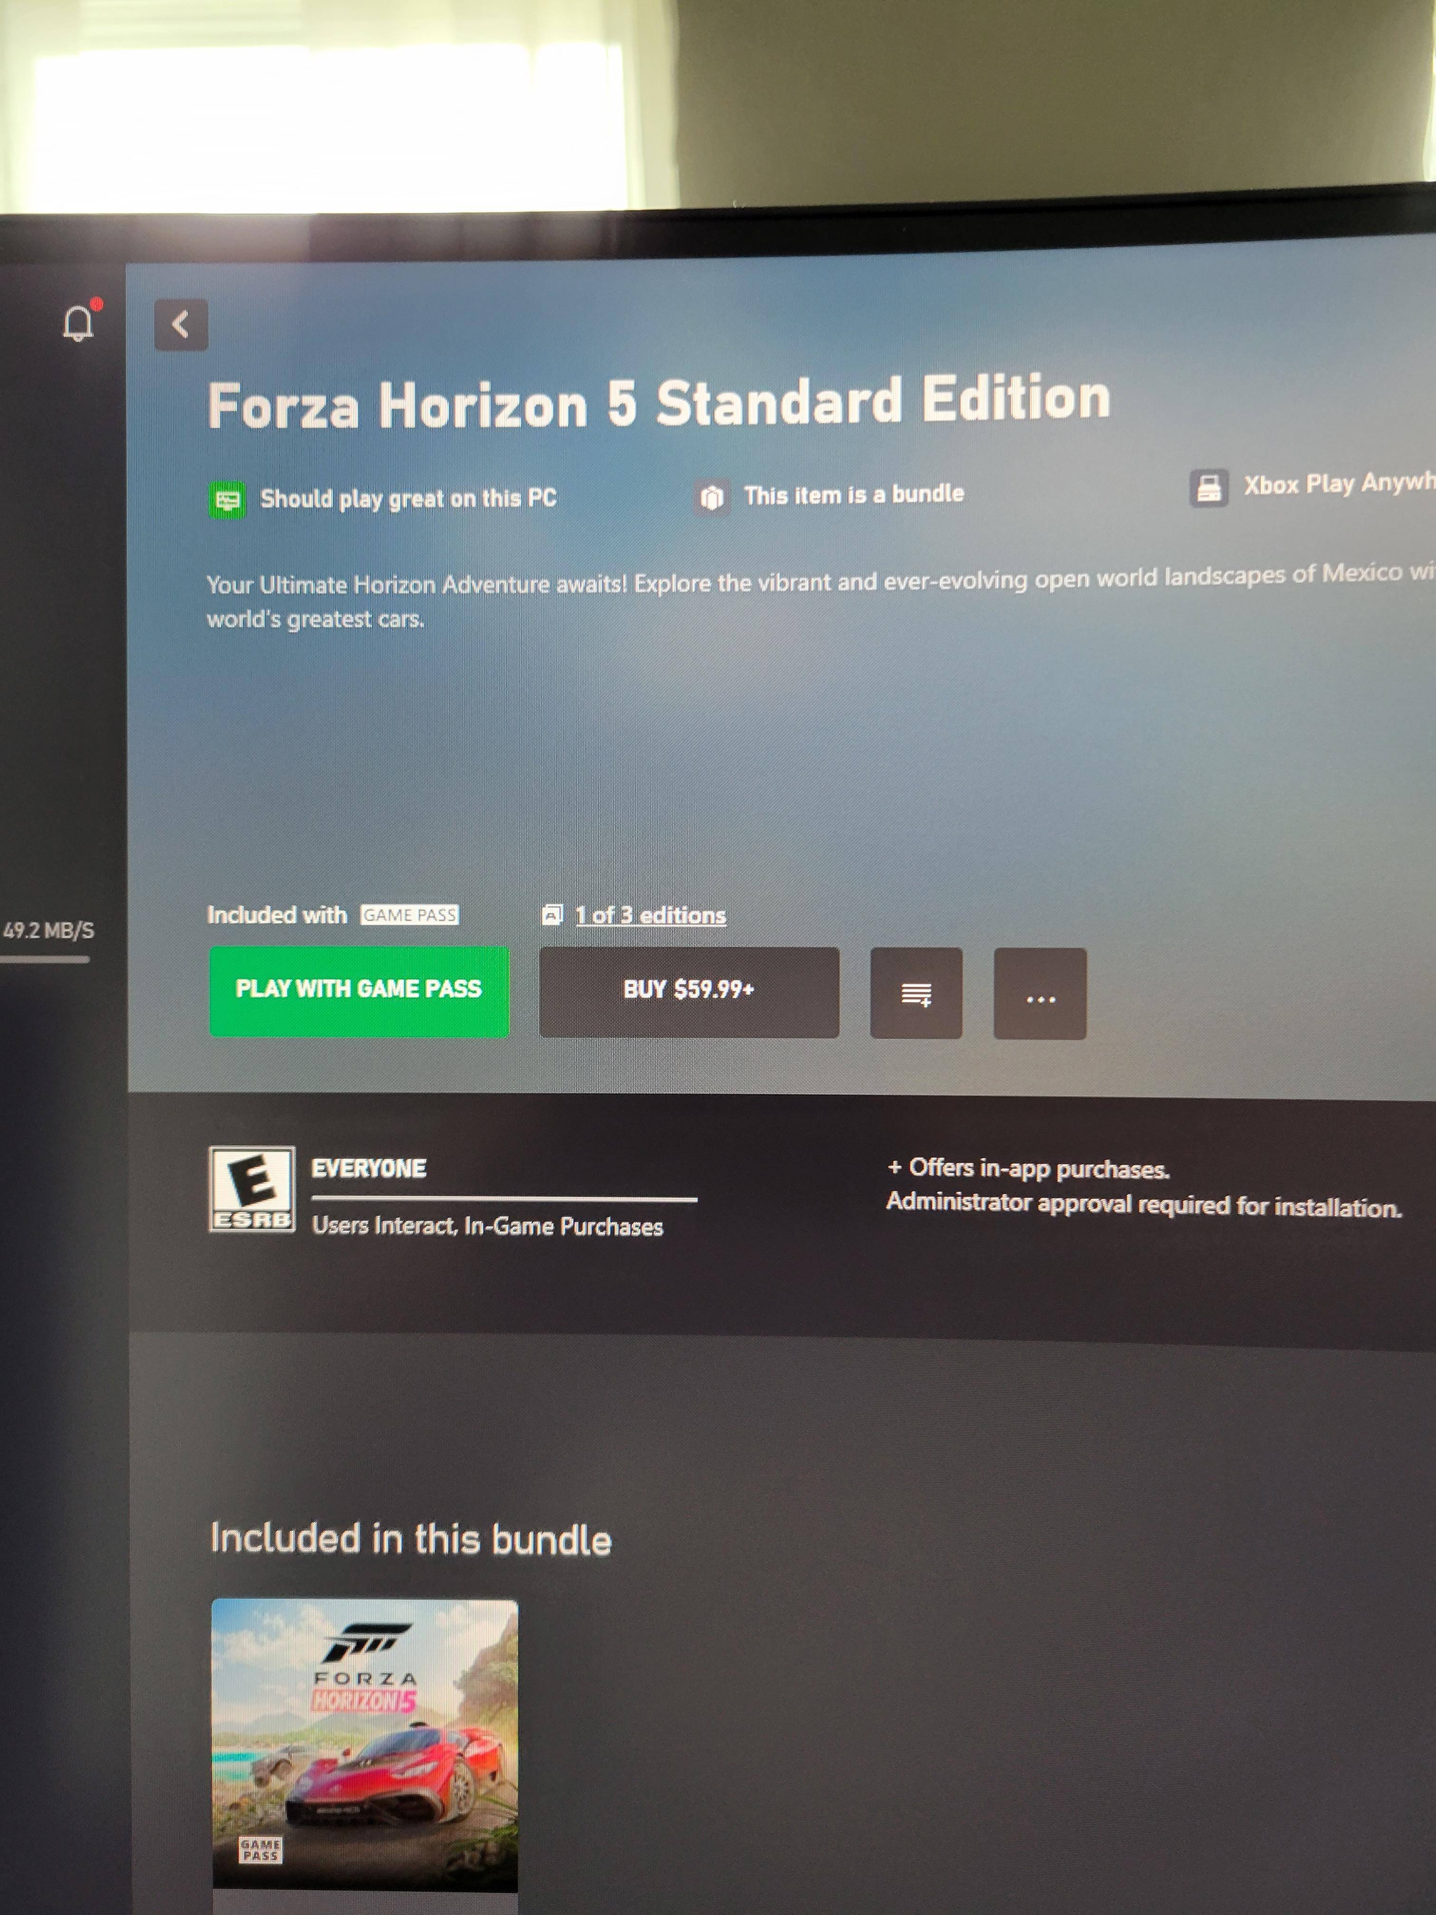
Task: Click the 49.2 MB/S download speed label
Action: pyautogui.click(x=48, y=930)
